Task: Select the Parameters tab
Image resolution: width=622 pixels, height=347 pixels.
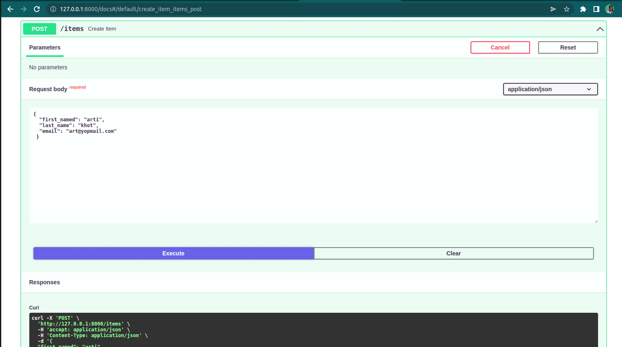Action: (45, 47)
